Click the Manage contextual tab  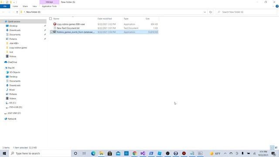pos(49,2)
